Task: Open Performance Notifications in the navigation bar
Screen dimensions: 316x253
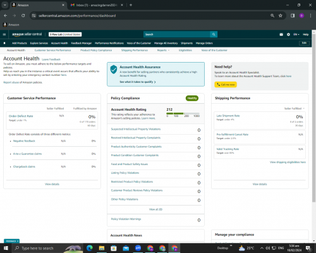Action: (109, 43)
